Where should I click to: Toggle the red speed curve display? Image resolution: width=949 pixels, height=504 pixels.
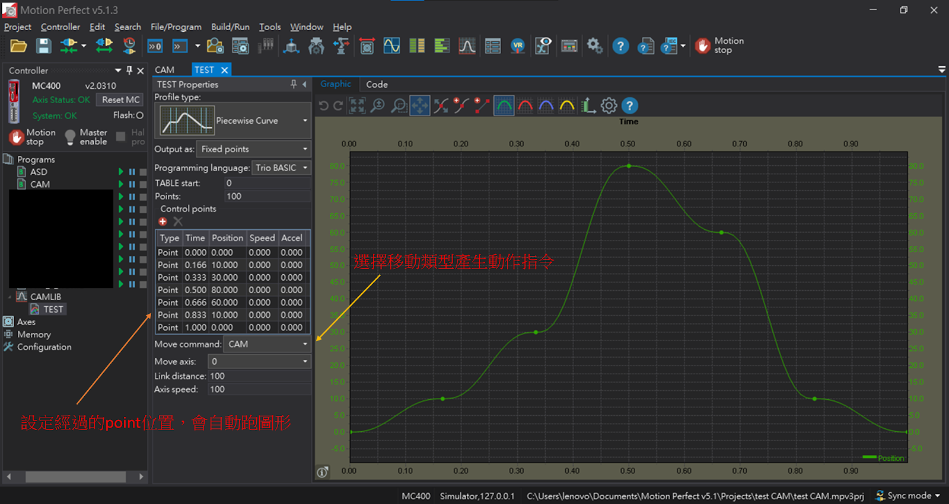pos(526,106)
